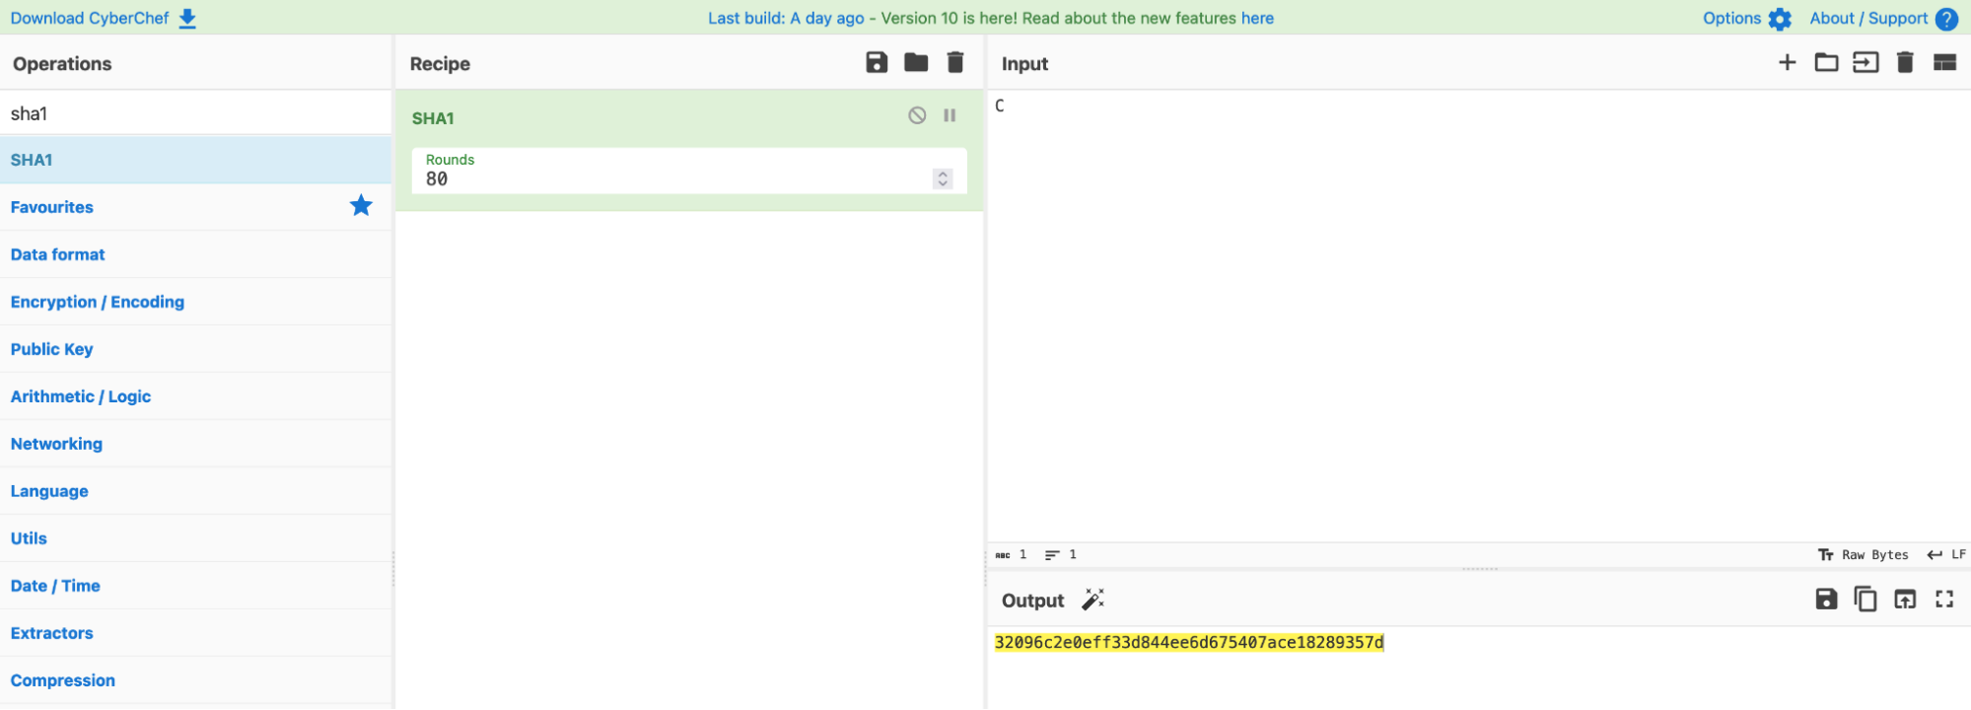Expand the Language category
This screenshot has width=1971, height=710.
point(195,491)
